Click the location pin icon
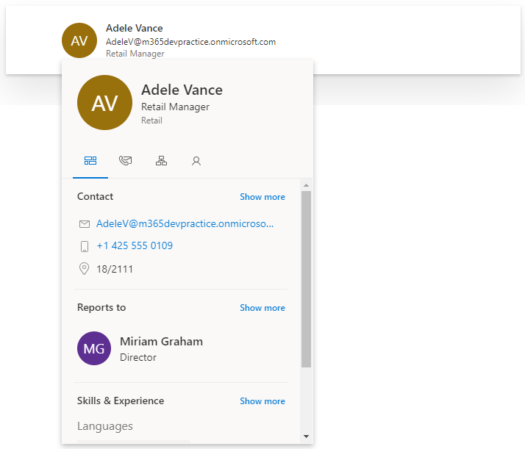Image resolution: width=525 pixels, height=449 pixels. pos(85,269)
